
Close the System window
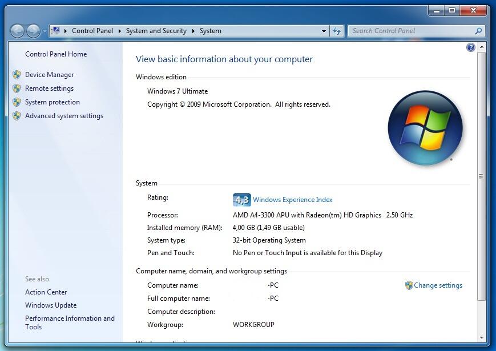[x=473, y=10]
